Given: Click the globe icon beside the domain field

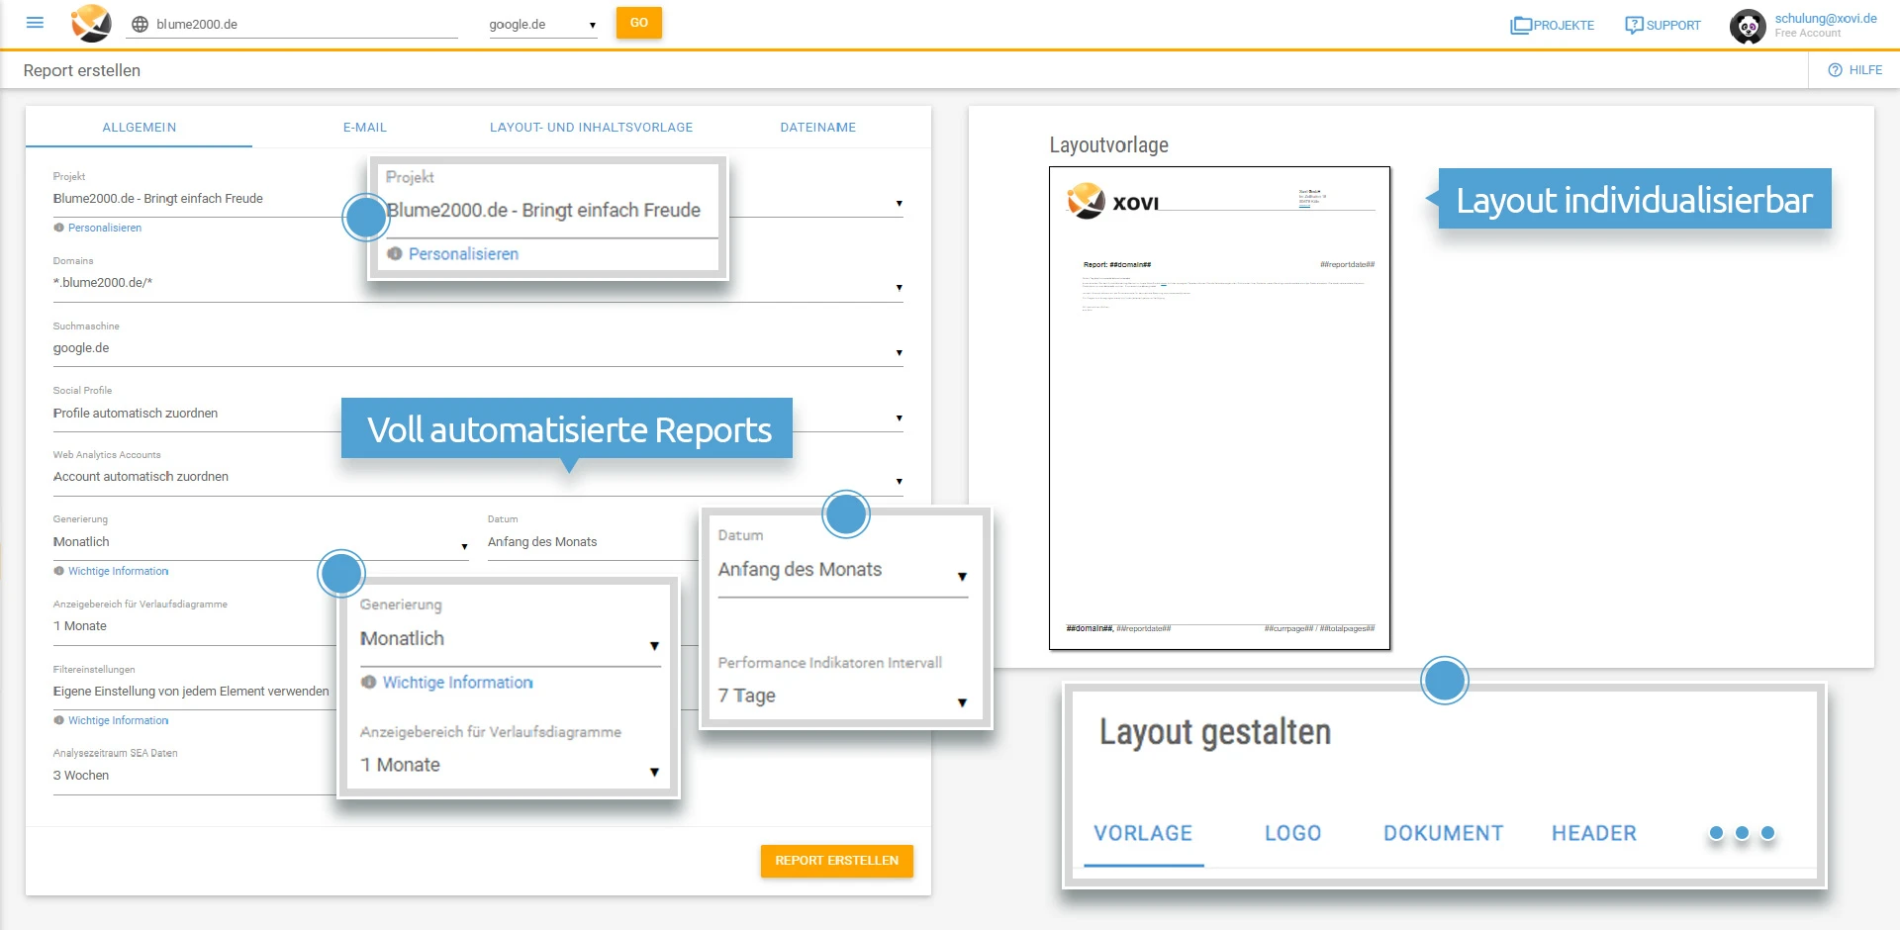Looking at the screenshot, I should point(140,22).
